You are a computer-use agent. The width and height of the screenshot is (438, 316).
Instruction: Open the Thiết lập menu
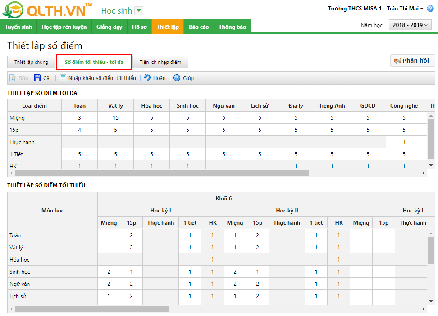click(x=168, y=27)
